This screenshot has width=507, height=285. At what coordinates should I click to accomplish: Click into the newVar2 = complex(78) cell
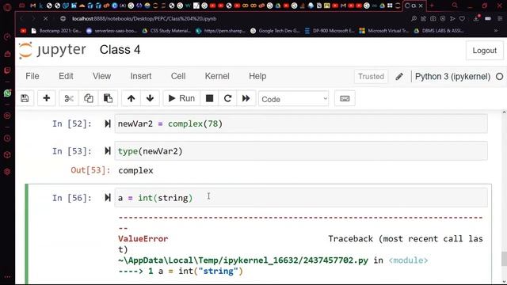pyautogui.click(x=301, y=123)
